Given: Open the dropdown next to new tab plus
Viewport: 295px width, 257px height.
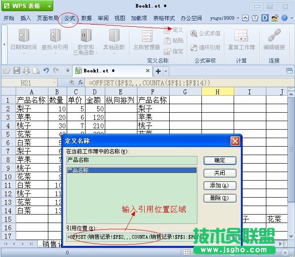Looking at the screenshot, I should pos(166,71).
